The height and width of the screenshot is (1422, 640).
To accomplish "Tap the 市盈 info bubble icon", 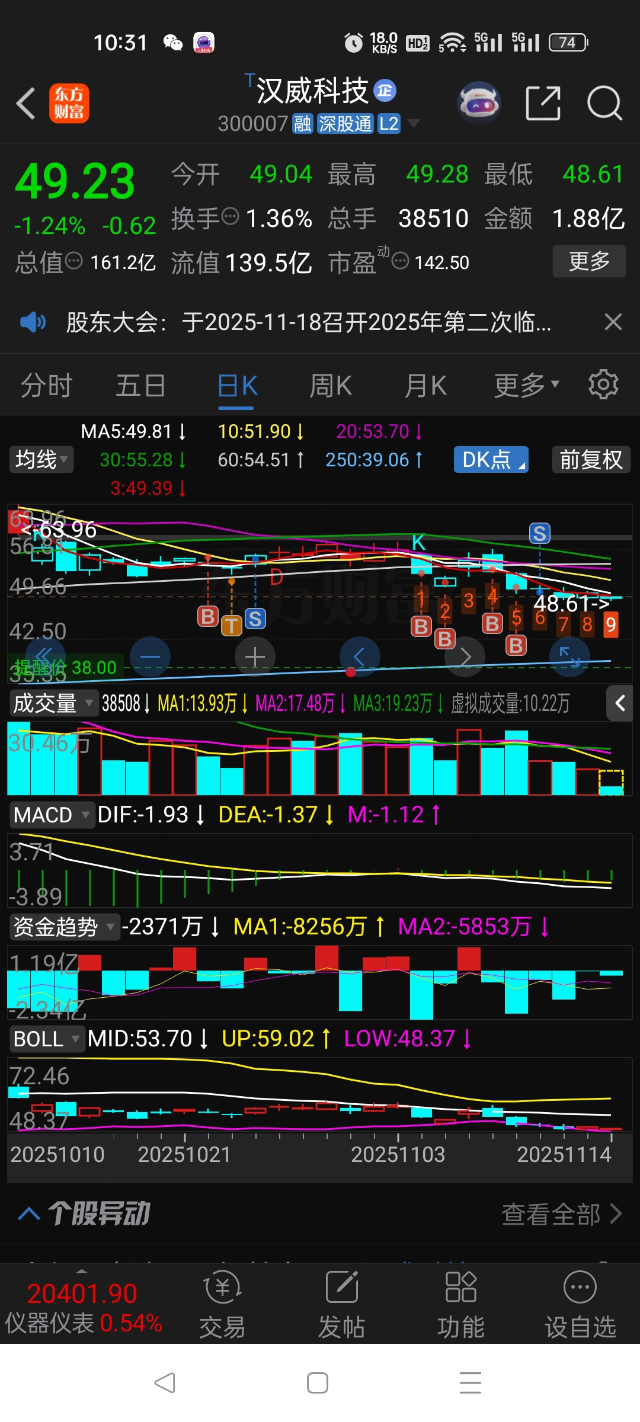I will [401, 261].
